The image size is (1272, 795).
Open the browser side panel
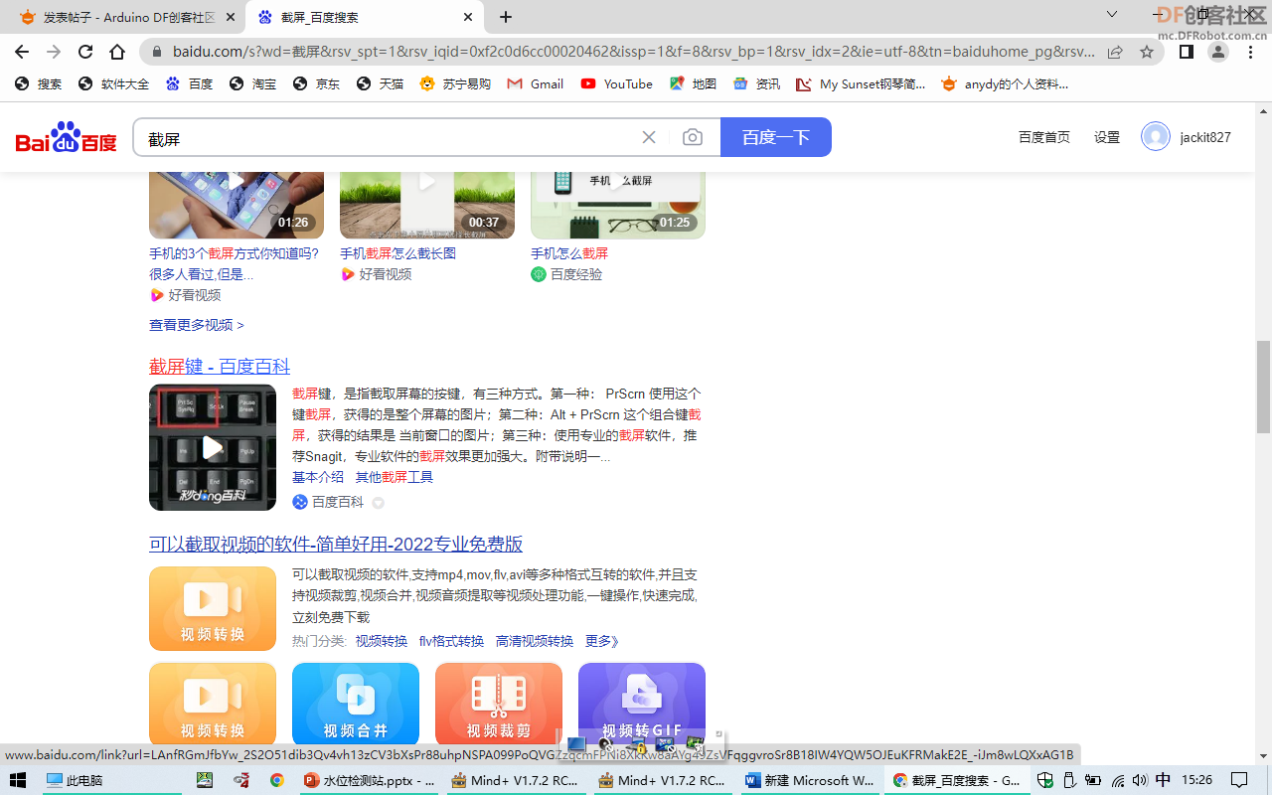coord(1187,52)
